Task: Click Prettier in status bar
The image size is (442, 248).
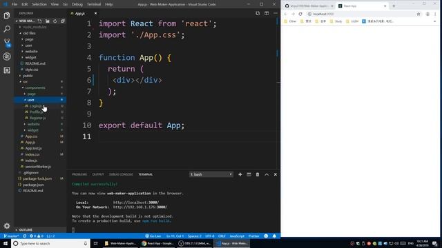Action: pos(253,236)
